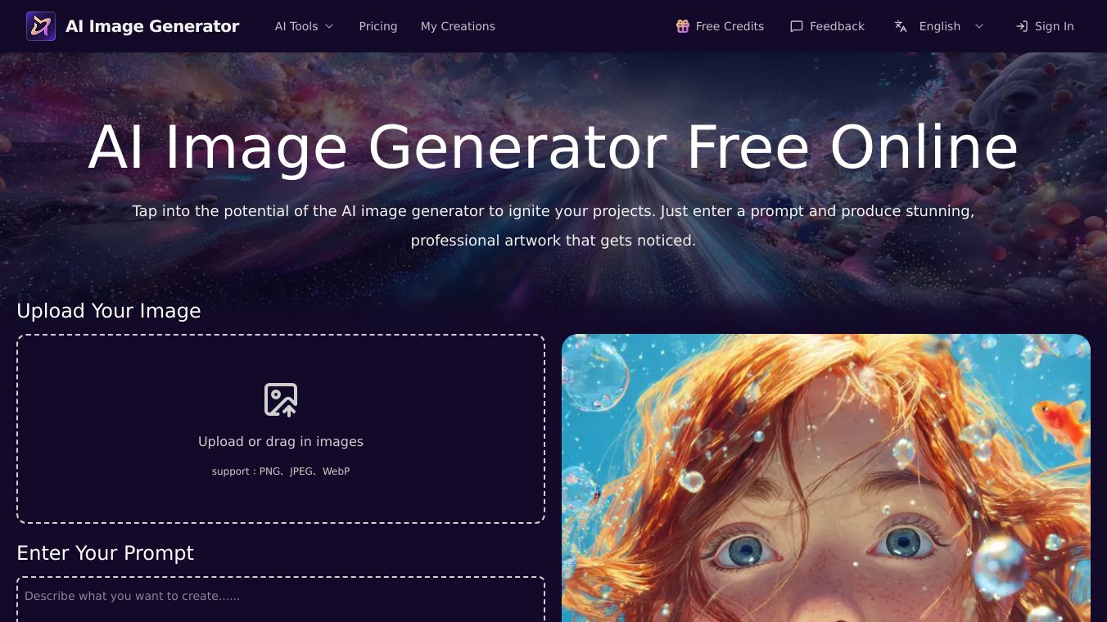Go to the Pricing page
The height and width of the screenshot is (622, 1107).
(378, 26)
